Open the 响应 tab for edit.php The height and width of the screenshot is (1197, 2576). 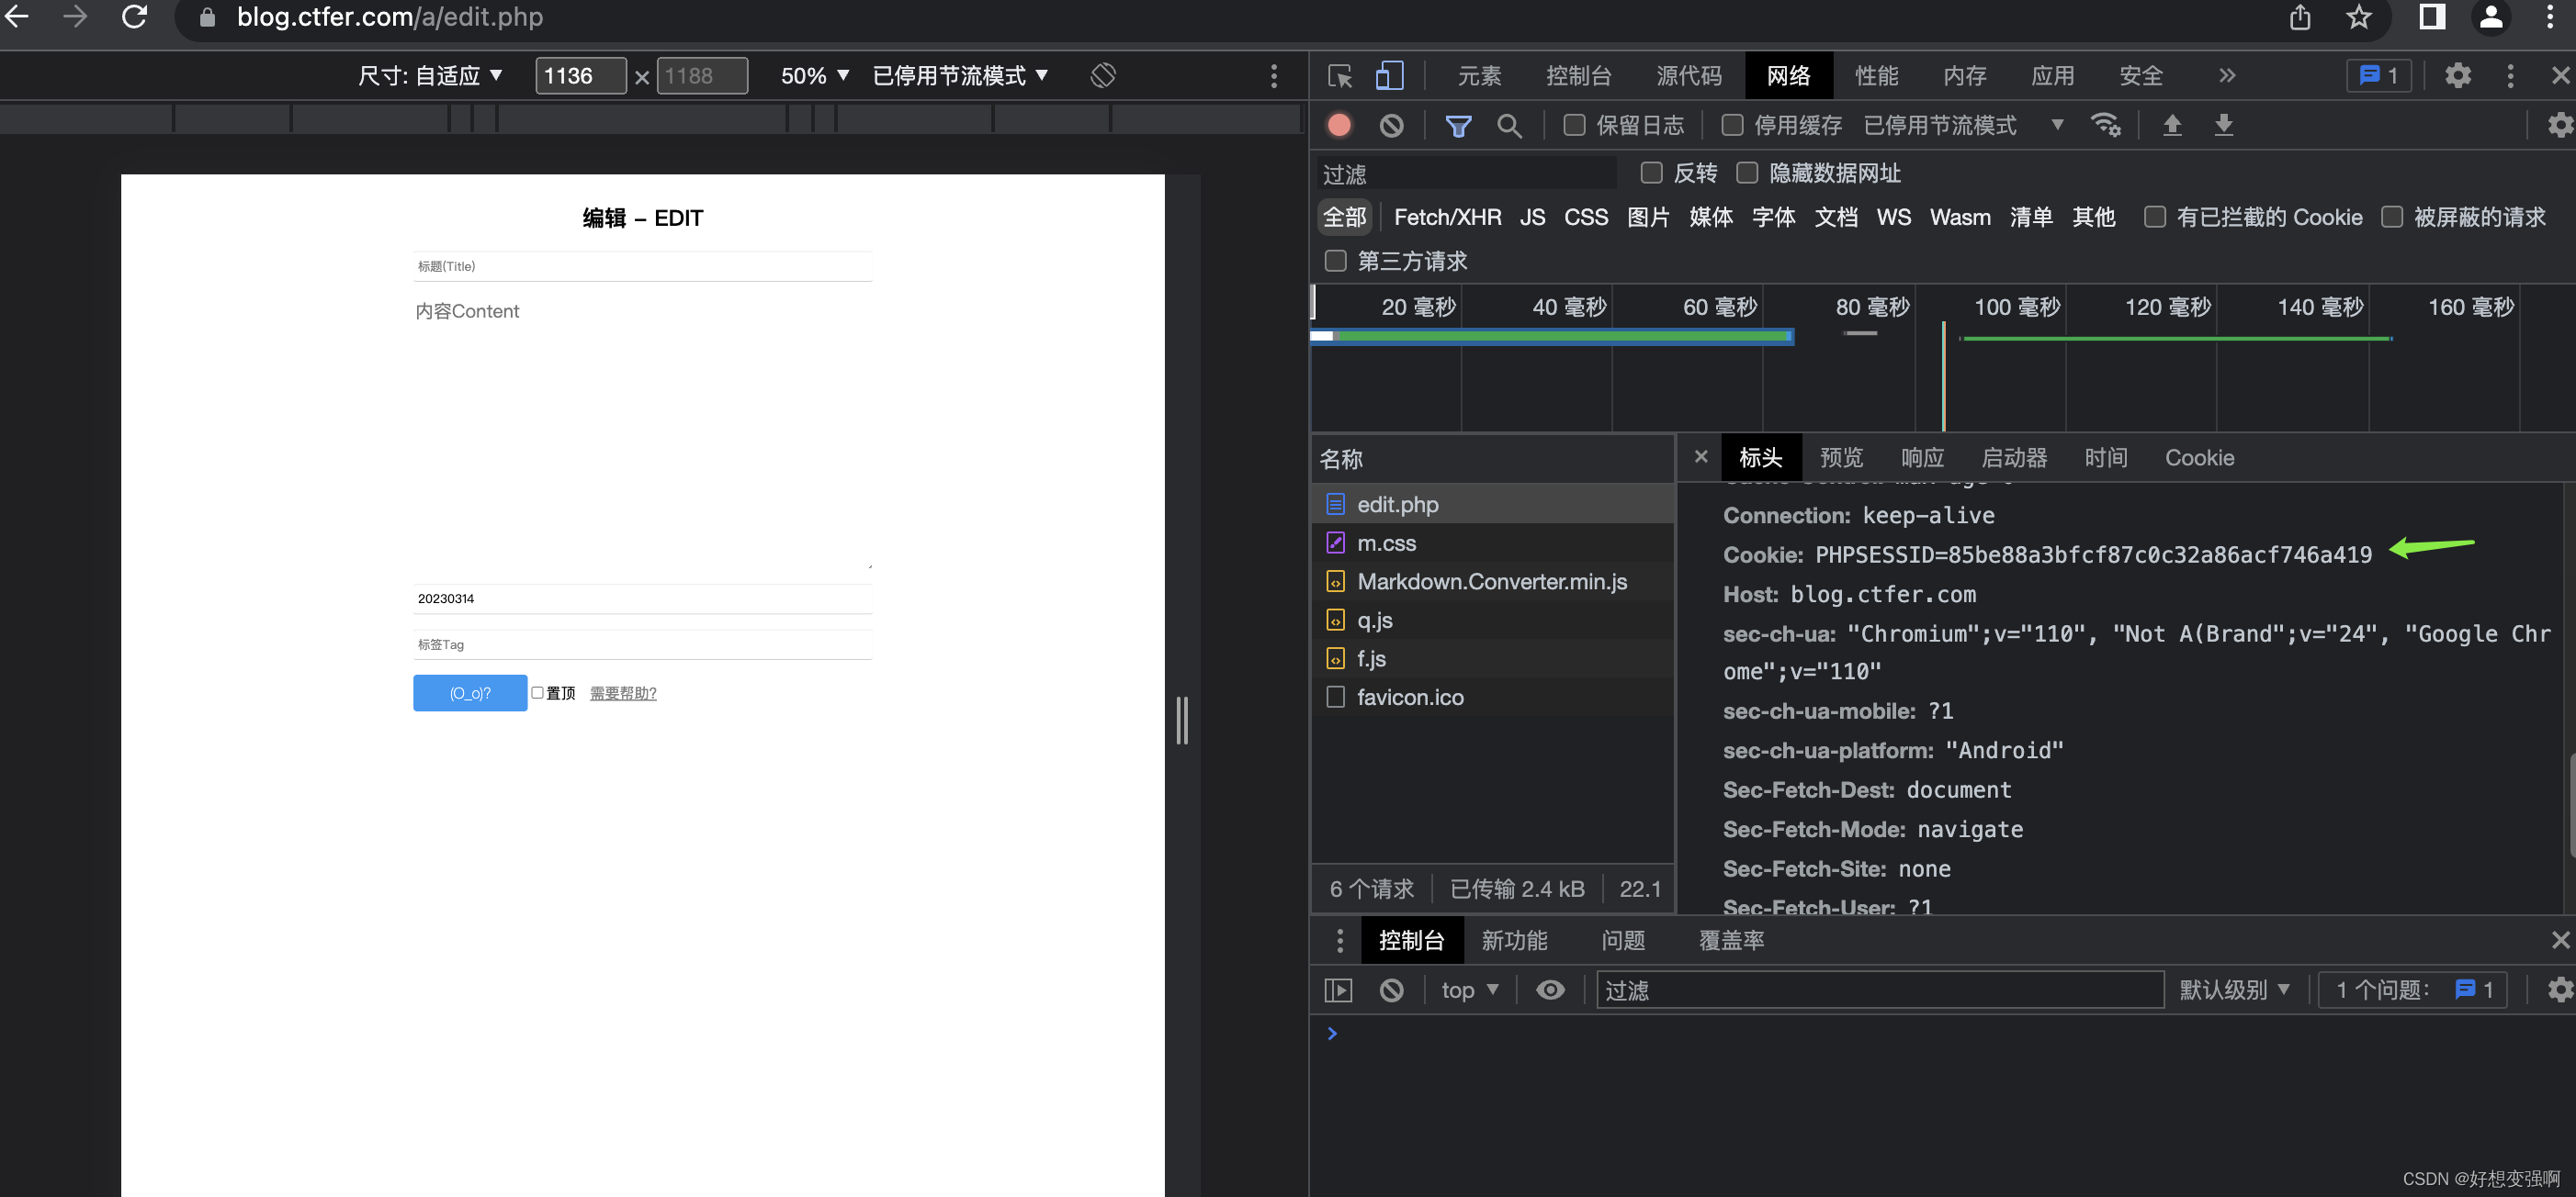click(1921, 458)
